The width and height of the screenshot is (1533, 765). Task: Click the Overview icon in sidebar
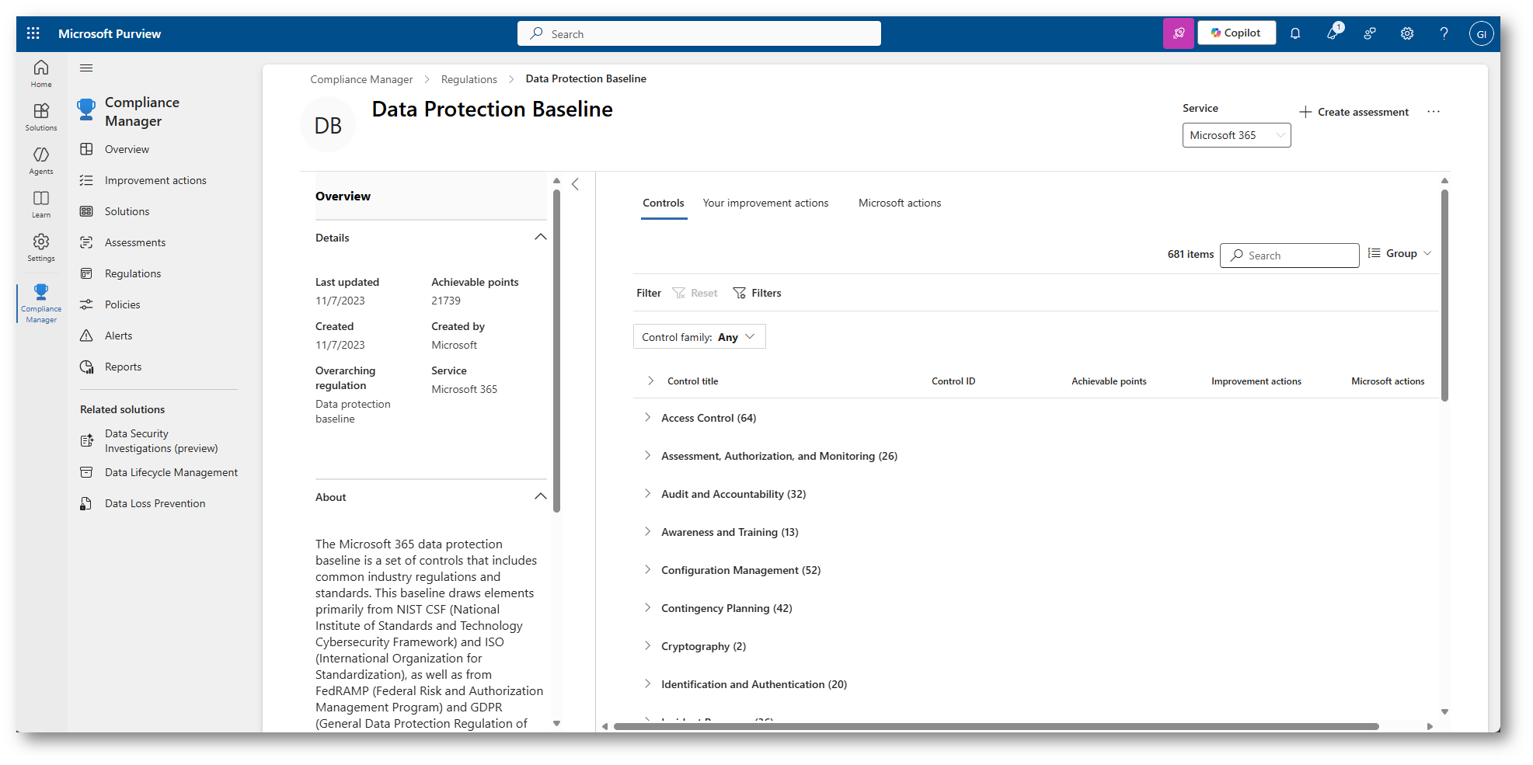tap(87, 149)
